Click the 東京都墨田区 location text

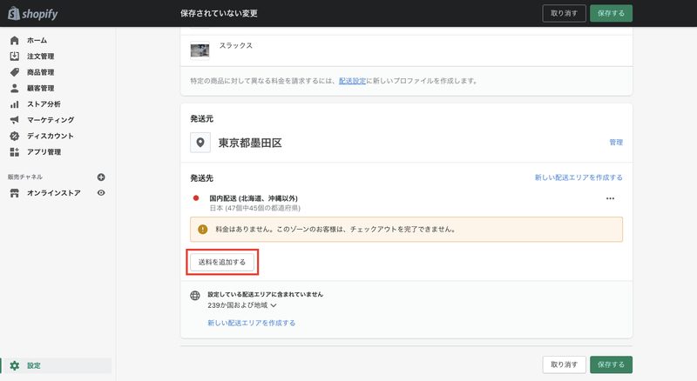coord(250,143)
